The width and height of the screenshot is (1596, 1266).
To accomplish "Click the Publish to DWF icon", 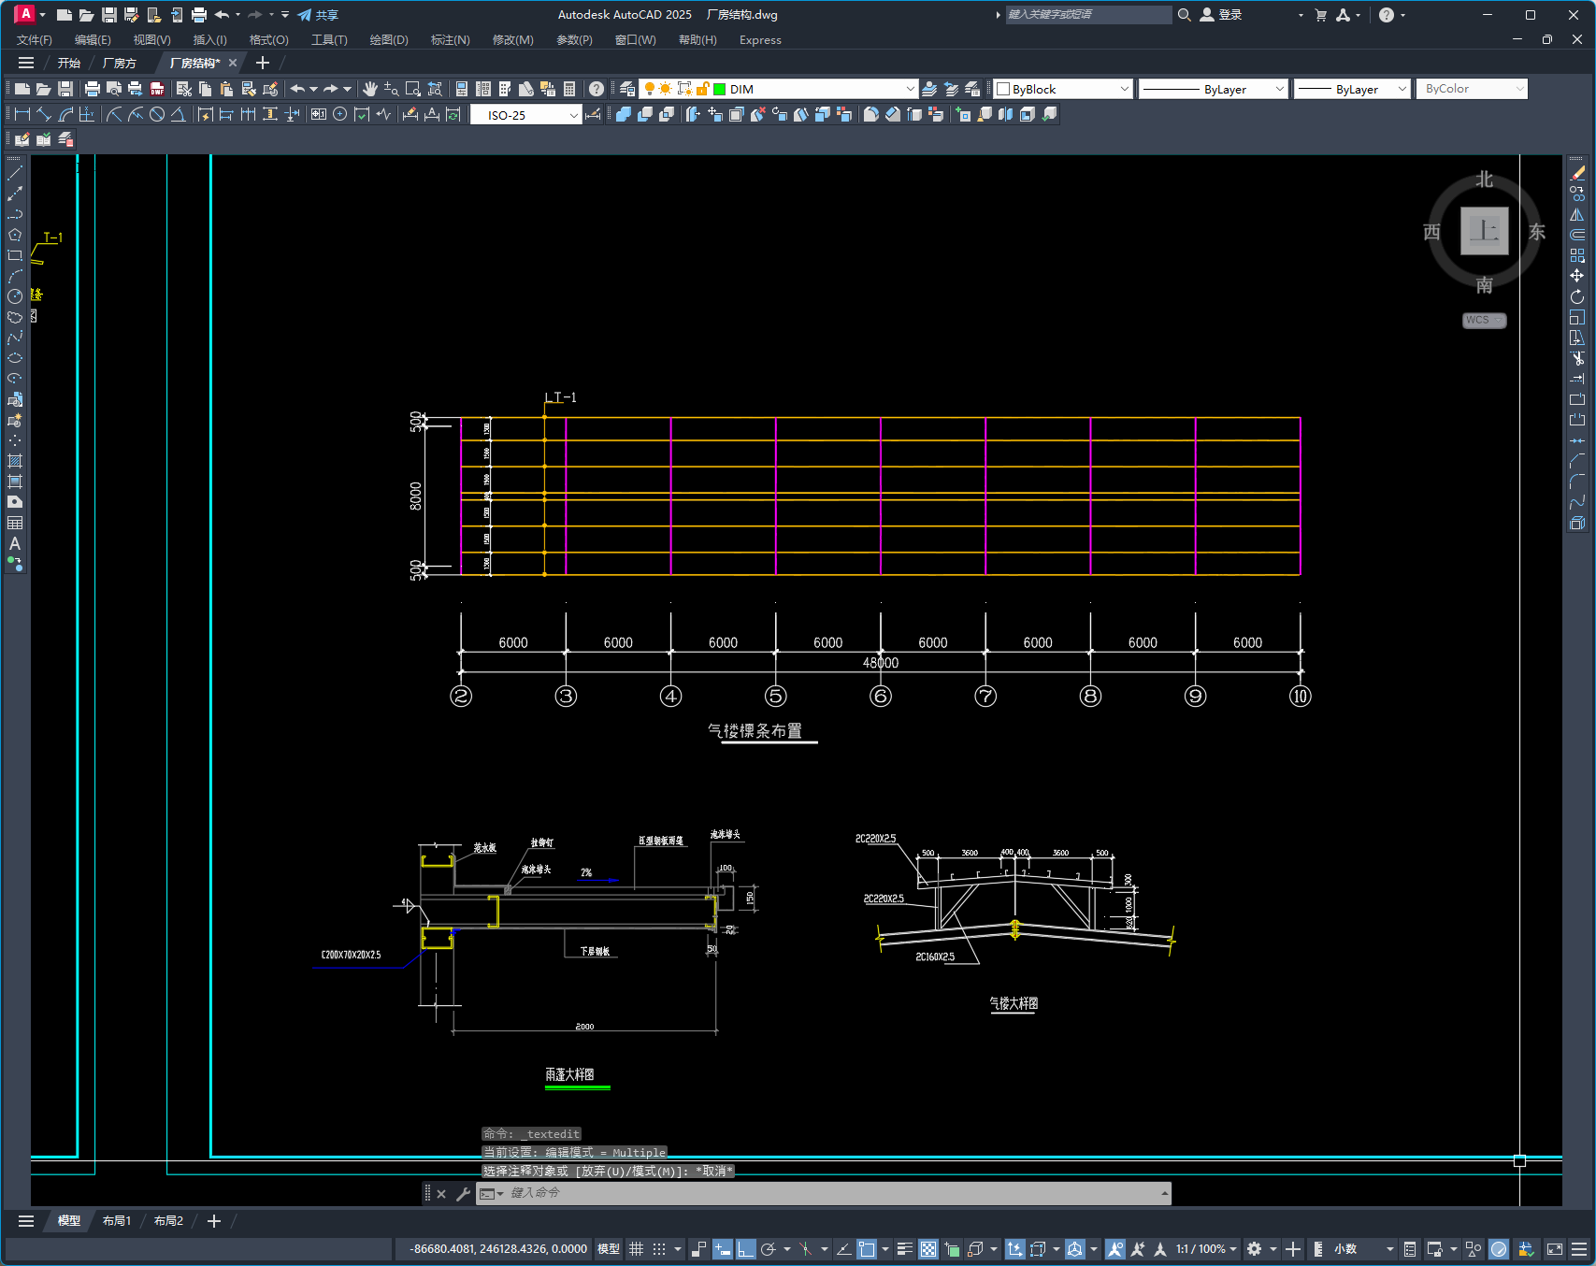I will point(157,89).
